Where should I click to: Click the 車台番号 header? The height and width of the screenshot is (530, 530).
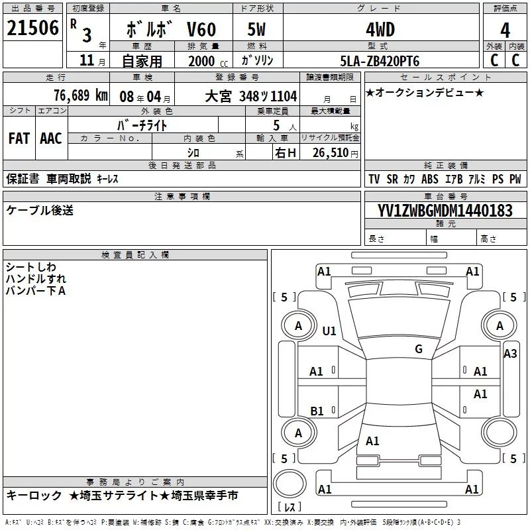point(445,196)
